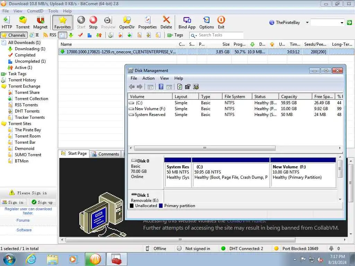Click the Disk Management volume list horizontal scrollbar
The height and width of the screenshot is (266, 355).
tap(205, 148)
